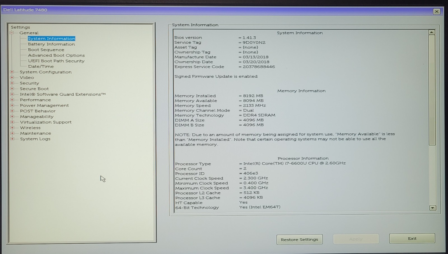
Task: Expand the Wireless node
Action: click(x=12, y=128)
